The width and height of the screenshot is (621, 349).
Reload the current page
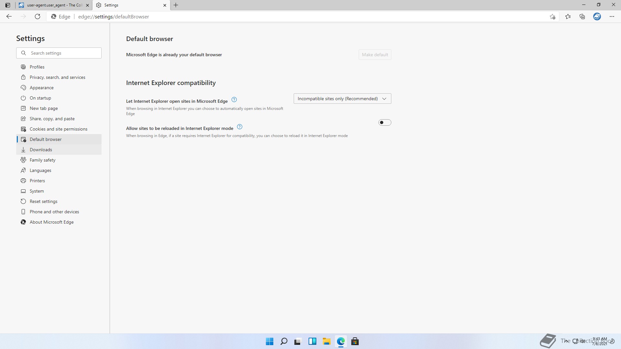tap(38, 16)
